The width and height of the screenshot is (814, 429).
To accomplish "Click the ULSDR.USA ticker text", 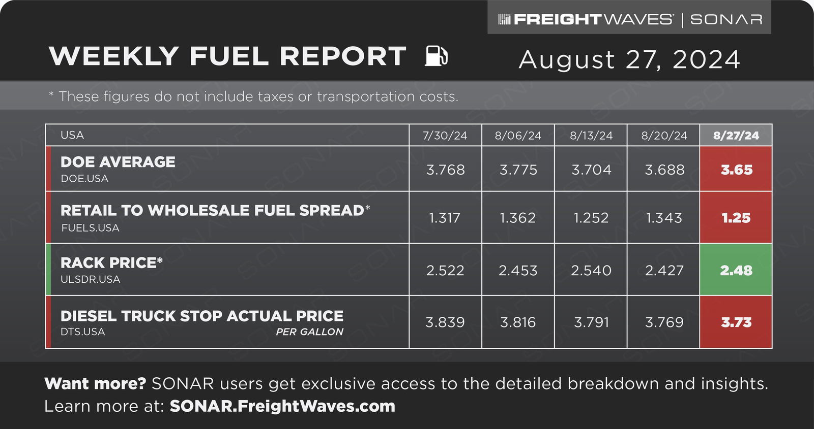I will pos(91,279).
